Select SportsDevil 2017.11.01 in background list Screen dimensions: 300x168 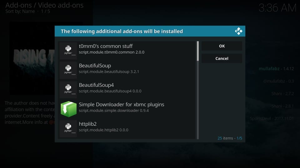[272, 119]
